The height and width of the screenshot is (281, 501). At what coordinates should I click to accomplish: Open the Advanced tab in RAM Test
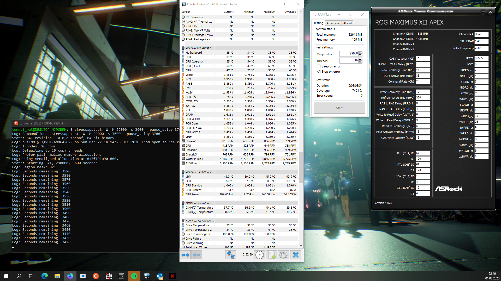click(333, 23)
